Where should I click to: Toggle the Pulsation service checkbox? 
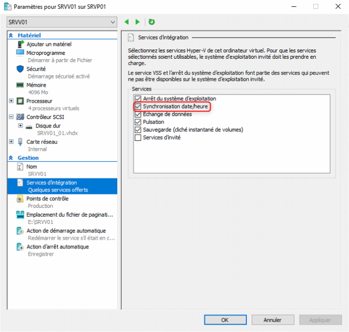tap(138, 122)
